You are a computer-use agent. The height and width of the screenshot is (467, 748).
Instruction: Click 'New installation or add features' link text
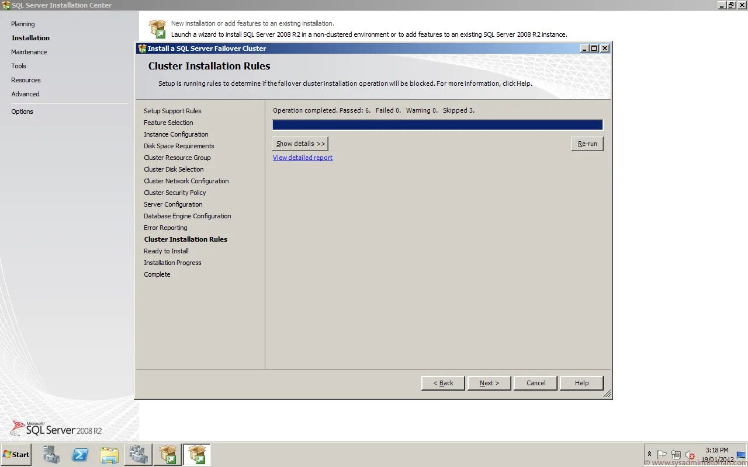click(252, 23)
